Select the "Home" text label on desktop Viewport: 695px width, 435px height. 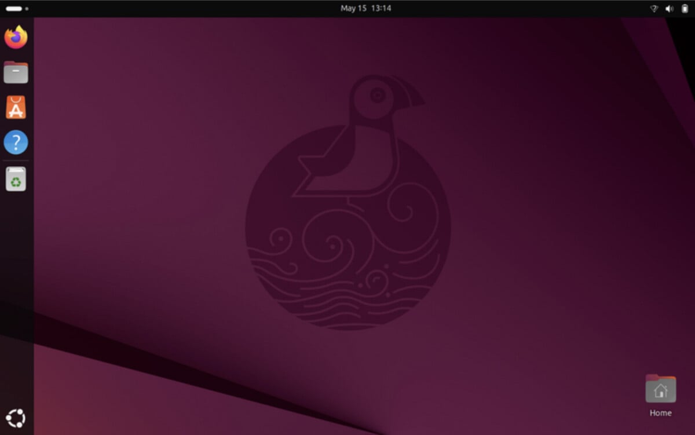[x=660, y=413]
